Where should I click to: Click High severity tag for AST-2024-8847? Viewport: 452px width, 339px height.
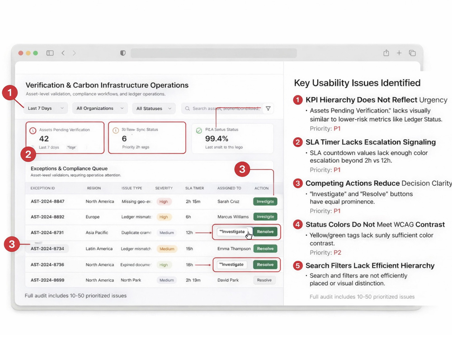click(164, 202)
